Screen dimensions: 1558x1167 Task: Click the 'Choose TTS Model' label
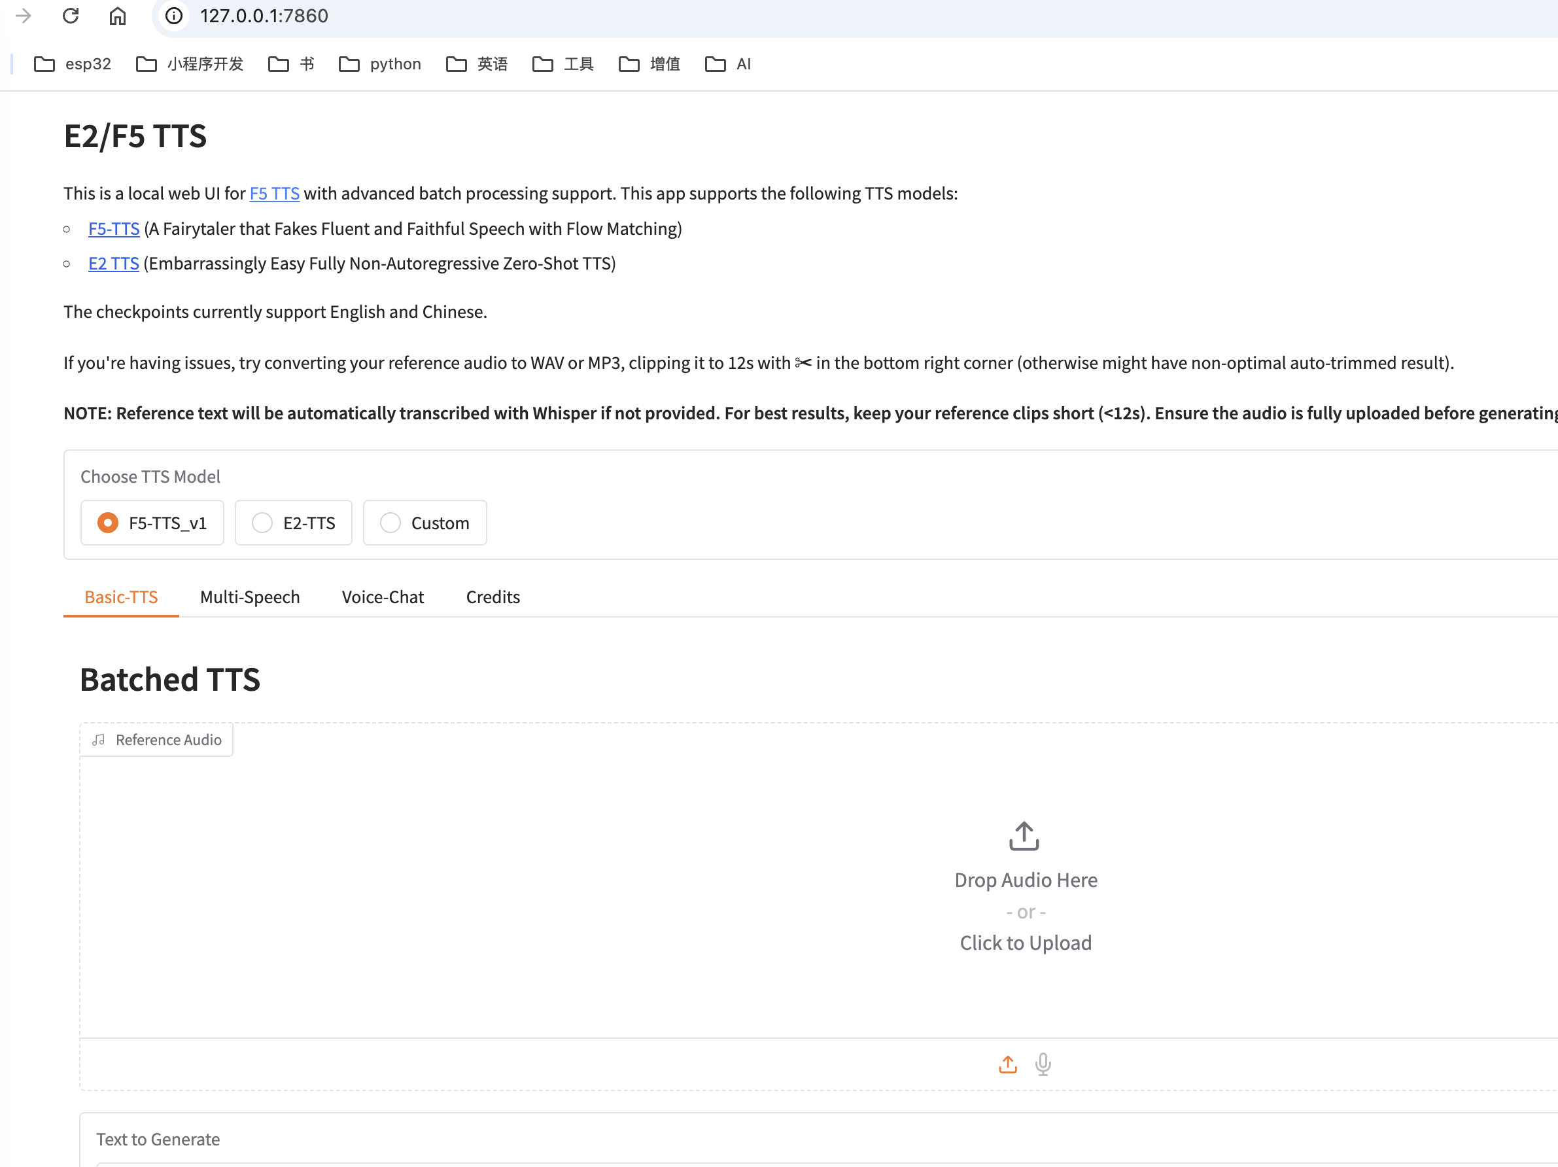[x=150, y=477]
